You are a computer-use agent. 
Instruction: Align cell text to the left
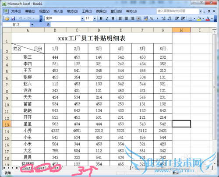coord(120,18)
